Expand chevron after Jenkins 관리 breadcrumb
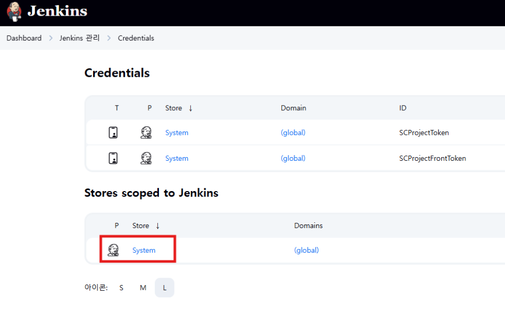Viewport: 505px width, 320px height. [x=109, y=38]
